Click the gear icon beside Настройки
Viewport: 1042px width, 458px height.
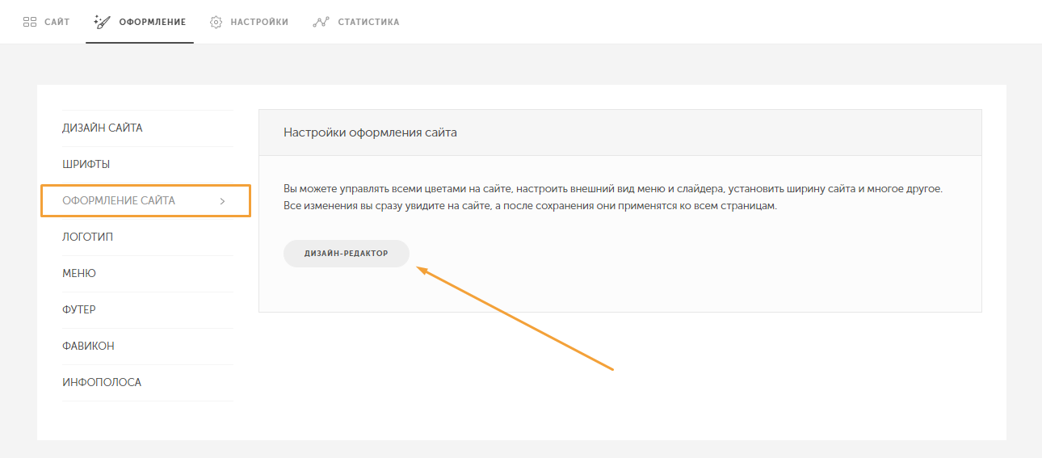216,22
